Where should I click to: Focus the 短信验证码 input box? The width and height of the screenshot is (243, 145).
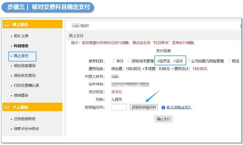tap(119, 107)
